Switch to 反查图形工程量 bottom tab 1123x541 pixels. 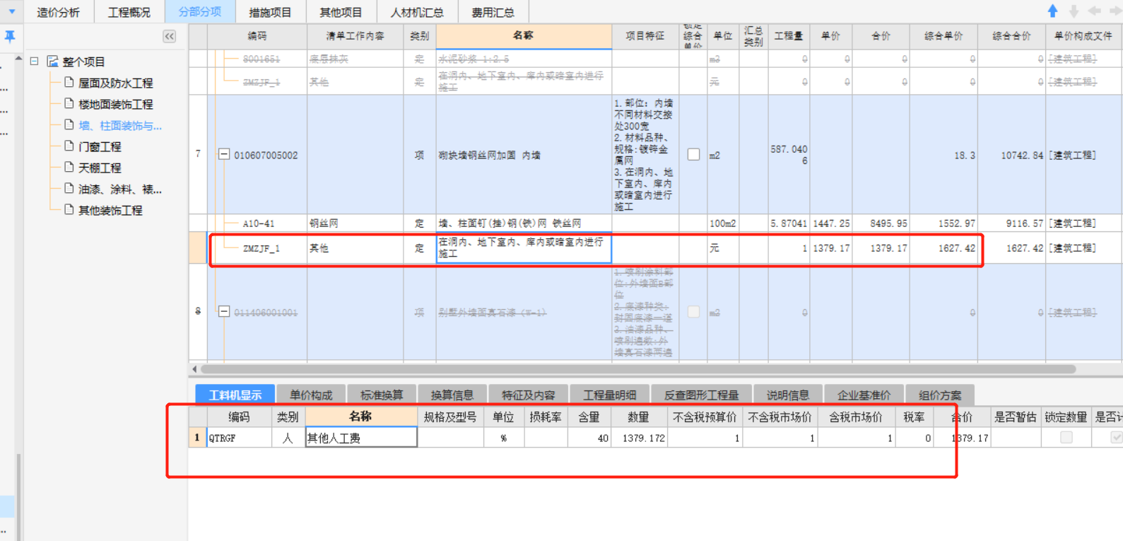pos(701,395)
